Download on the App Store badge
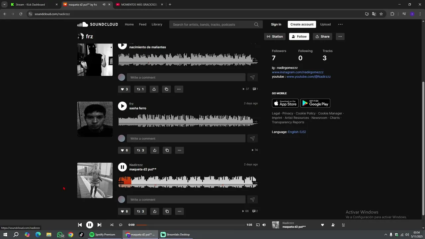 point(285,103)
